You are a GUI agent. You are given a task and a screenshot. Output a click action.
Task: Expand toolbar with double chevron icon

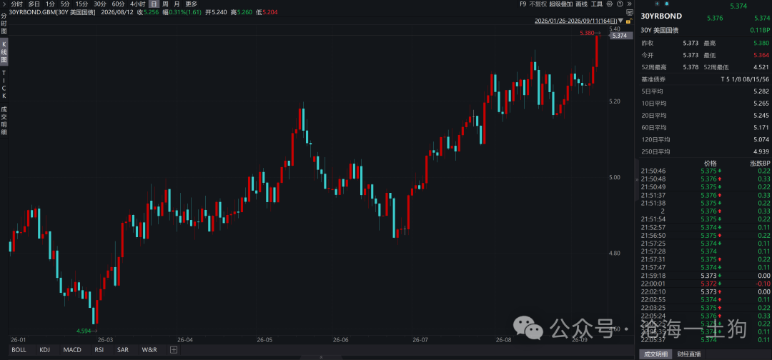[x=629, y=4]
